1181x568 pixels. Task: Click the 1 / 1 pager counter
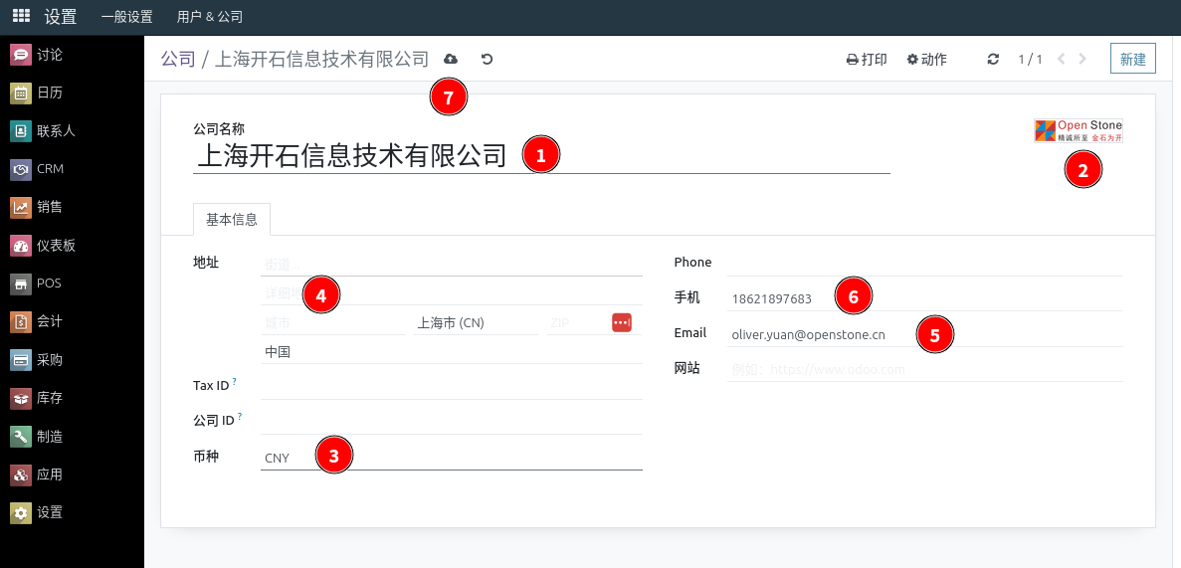tap(1031, 59)
